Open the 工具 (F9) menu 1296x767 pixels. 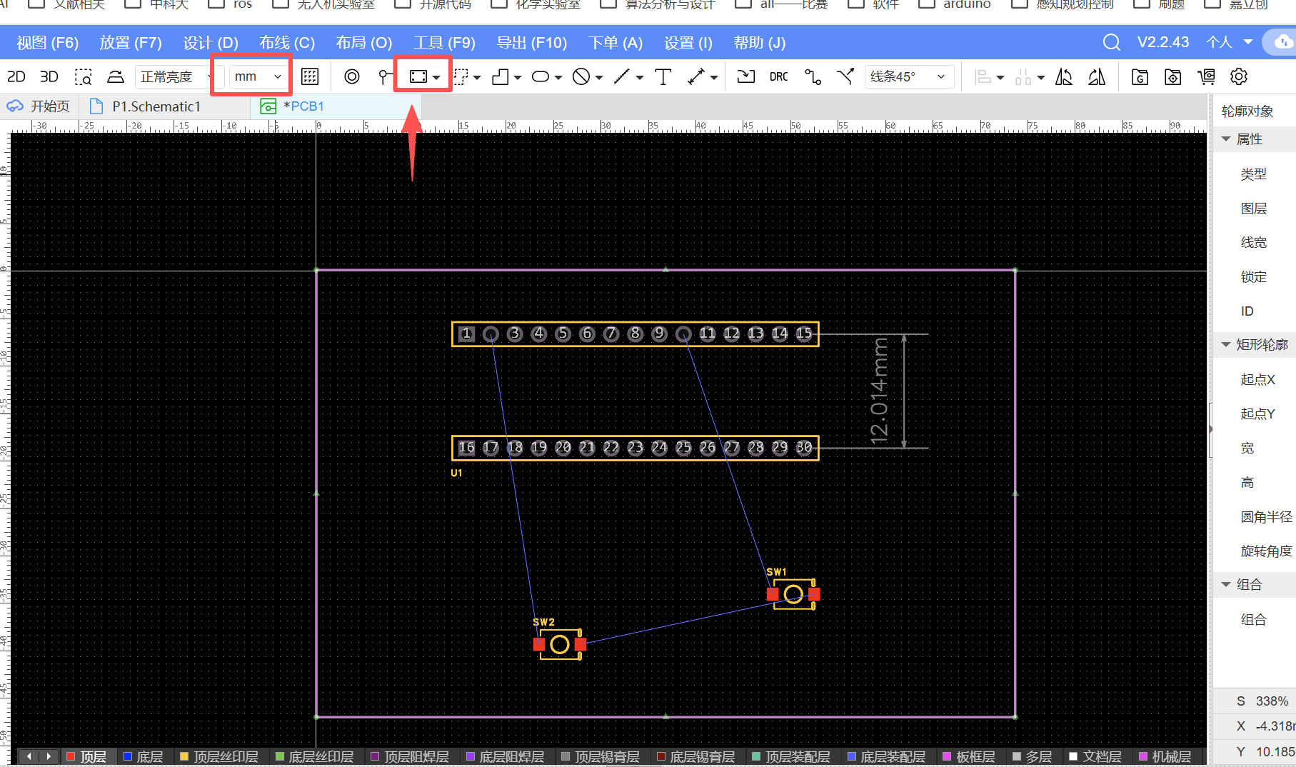[x=444, y=43]
